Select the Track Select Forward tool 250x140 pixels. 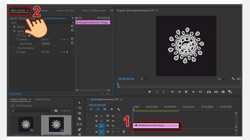[x=80, y=108]
